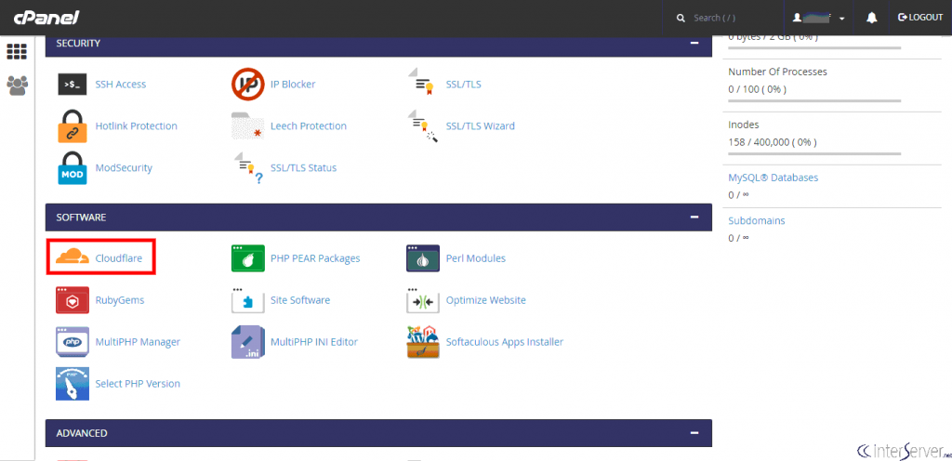Click the notifications bell icon

click(x=872, y=19)
